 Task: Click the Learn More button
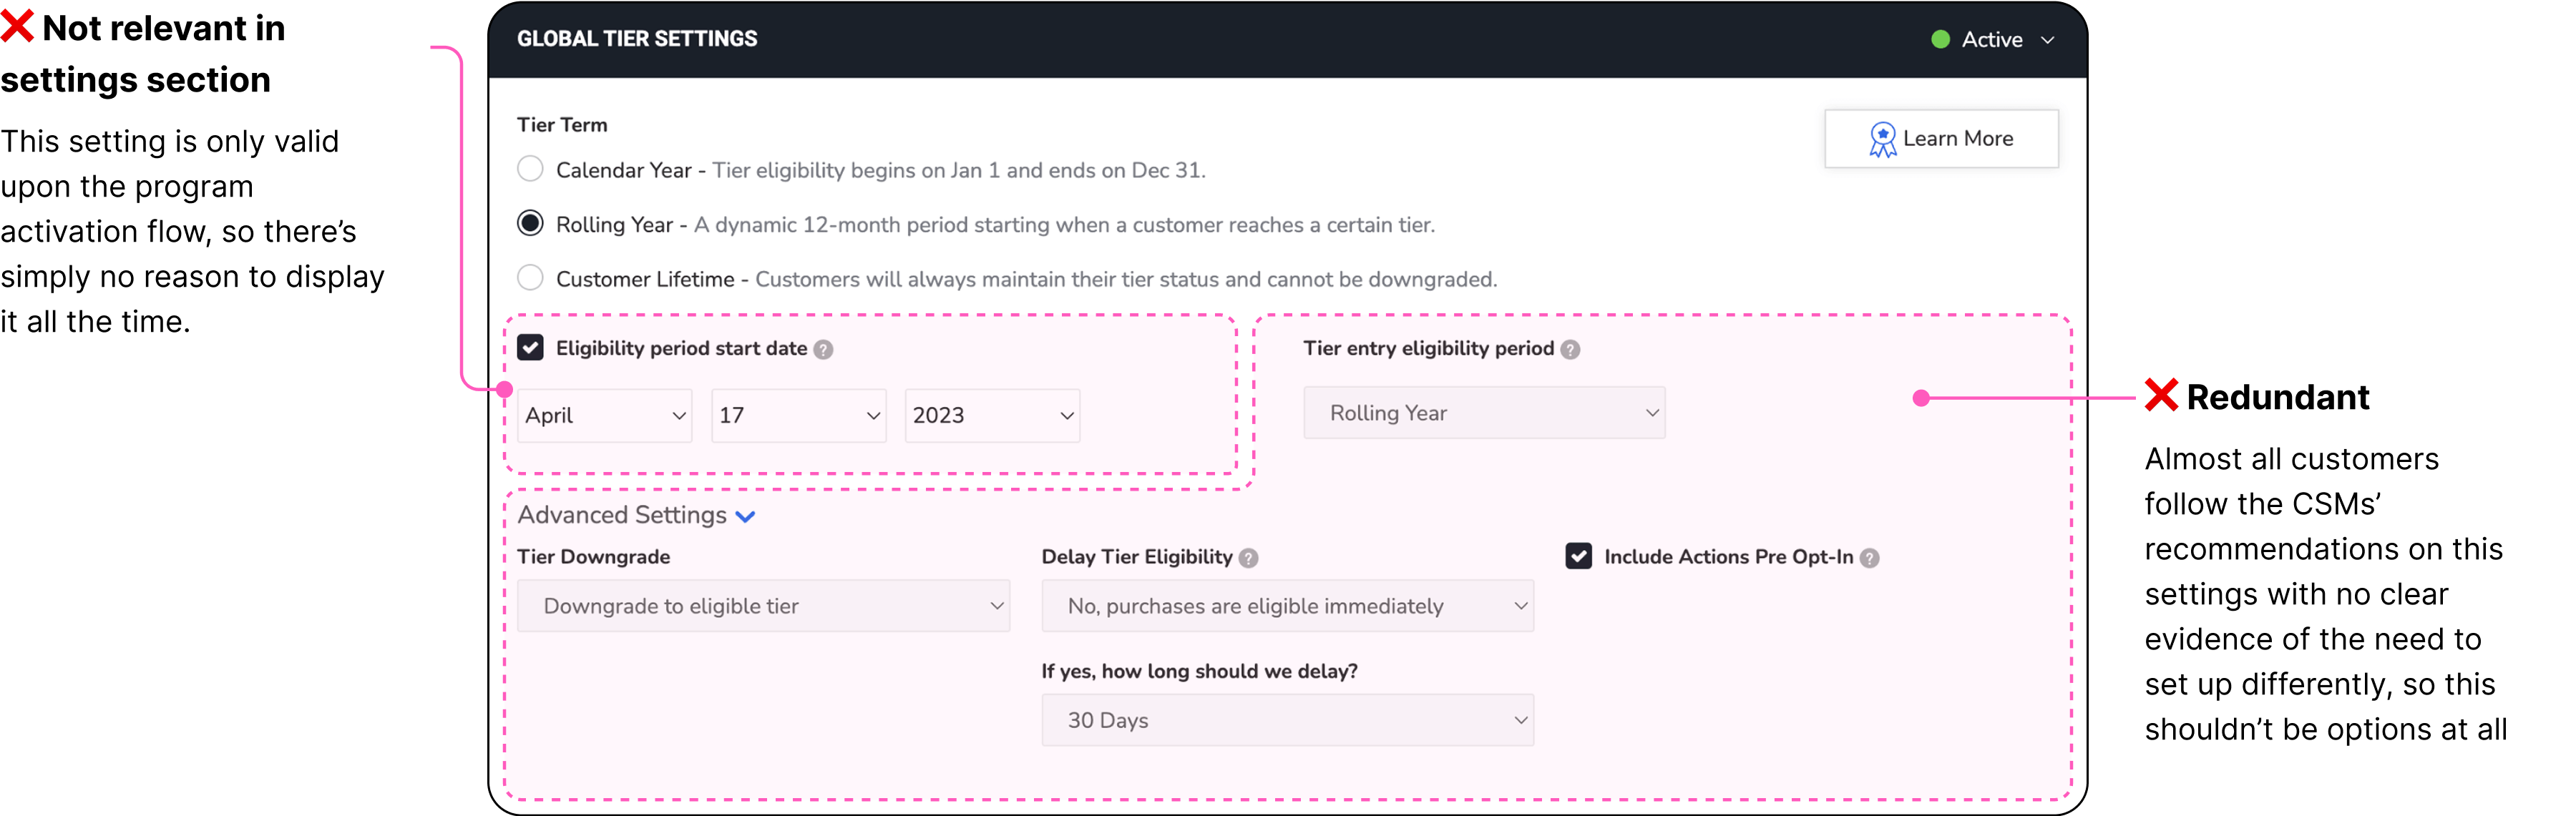[x=1941, y=139]
